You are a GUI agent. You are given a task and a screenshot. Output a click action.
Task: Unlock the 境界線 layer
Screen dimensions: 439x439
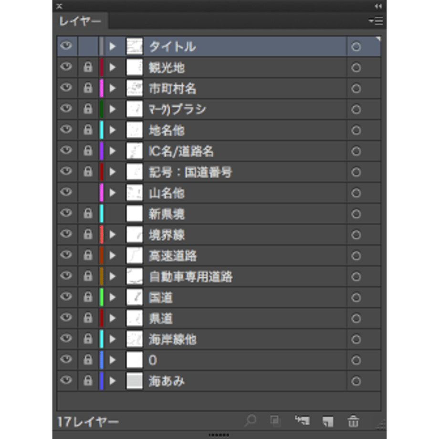coord(88,234)
